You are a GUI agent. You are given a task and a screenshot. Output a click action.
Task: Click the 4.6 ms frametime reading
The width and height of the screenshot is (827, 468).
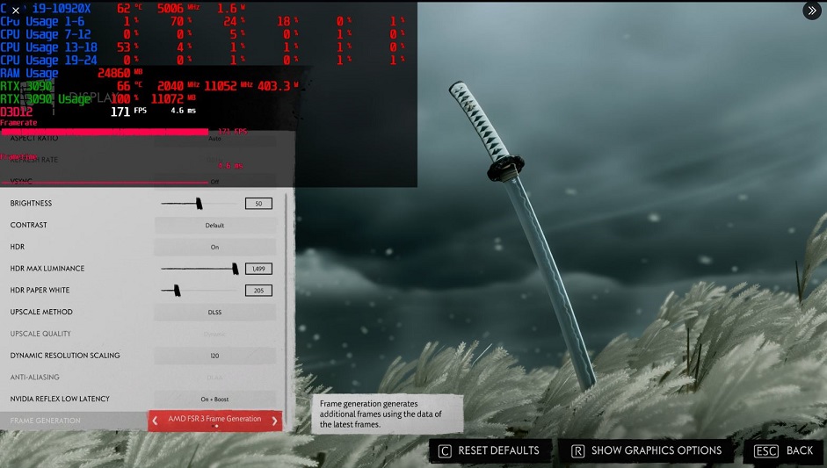pos(183,111)
